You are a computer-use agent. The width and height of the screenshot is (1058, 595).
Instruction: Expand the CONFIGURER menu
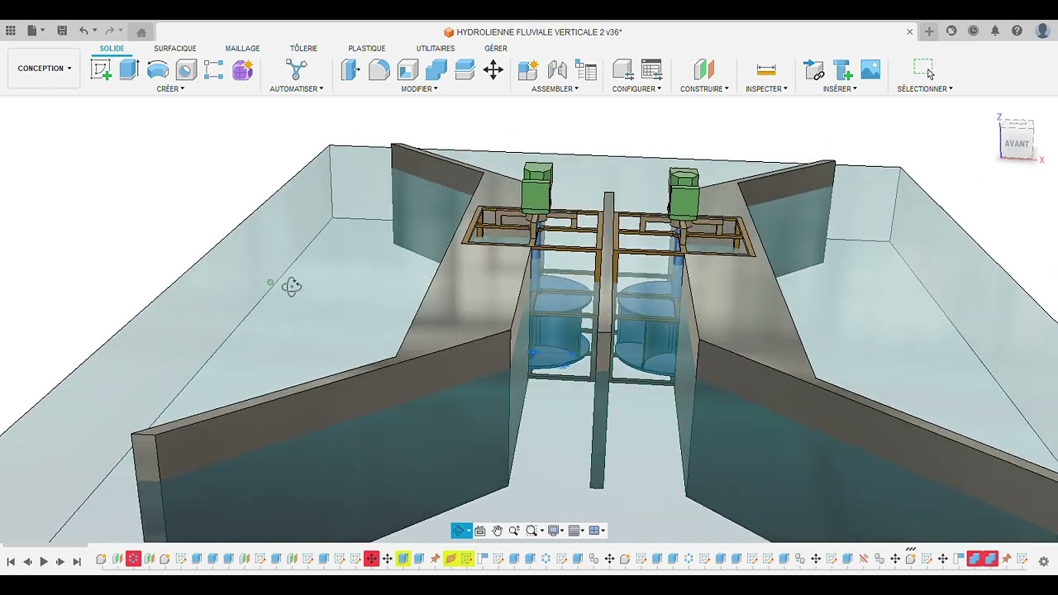[x=636, y=89]
